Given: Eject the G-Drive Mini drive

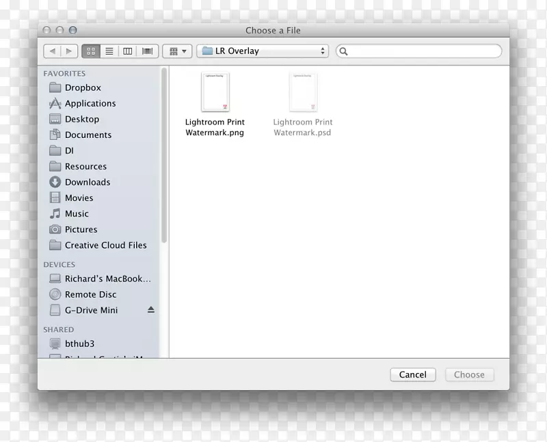Looking at the screenshot, I should click(x=150, y=310).
